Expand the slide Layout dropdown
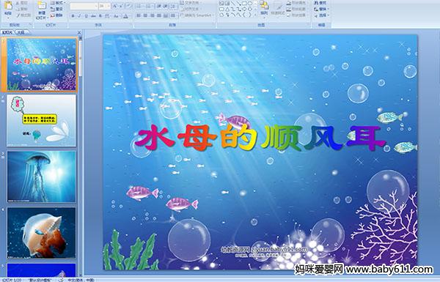Image resolution: width=440 pixels, height=282 pixels. coord(58,3)
